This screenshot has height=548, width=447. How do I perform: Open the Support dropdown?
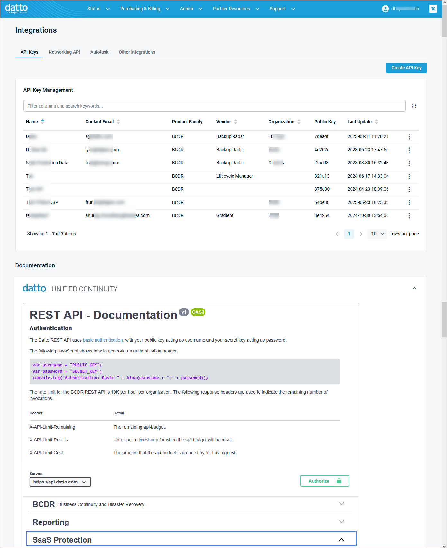[x=282, y=9]
